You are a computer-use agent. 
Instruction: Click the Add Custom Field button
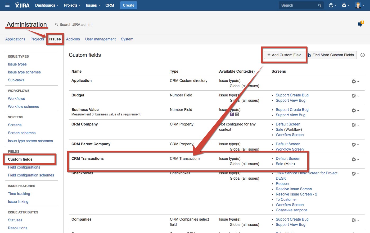coord(284,55)
